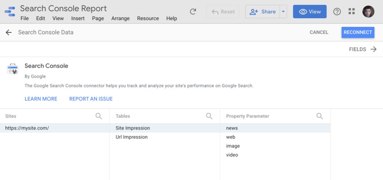The image size is (383, 180).
Task: Click the user account avatar
Action: (x=368, y=12)
